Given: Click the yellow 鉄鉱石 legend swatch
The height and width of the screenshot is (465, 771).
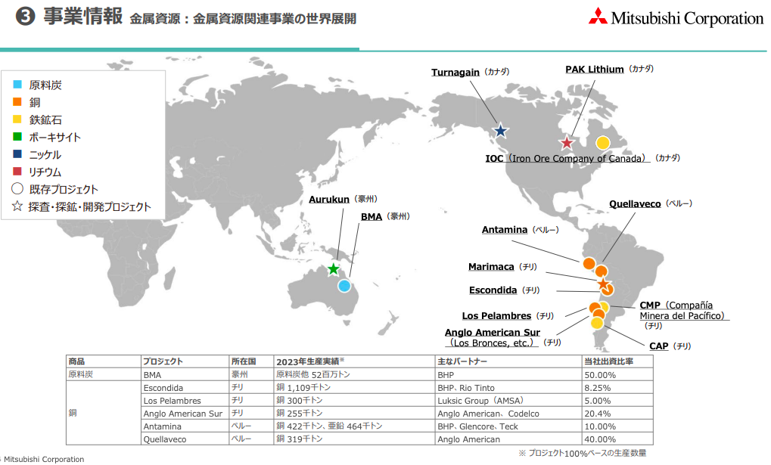Looking at the screenshot, I should click(17, 119).
